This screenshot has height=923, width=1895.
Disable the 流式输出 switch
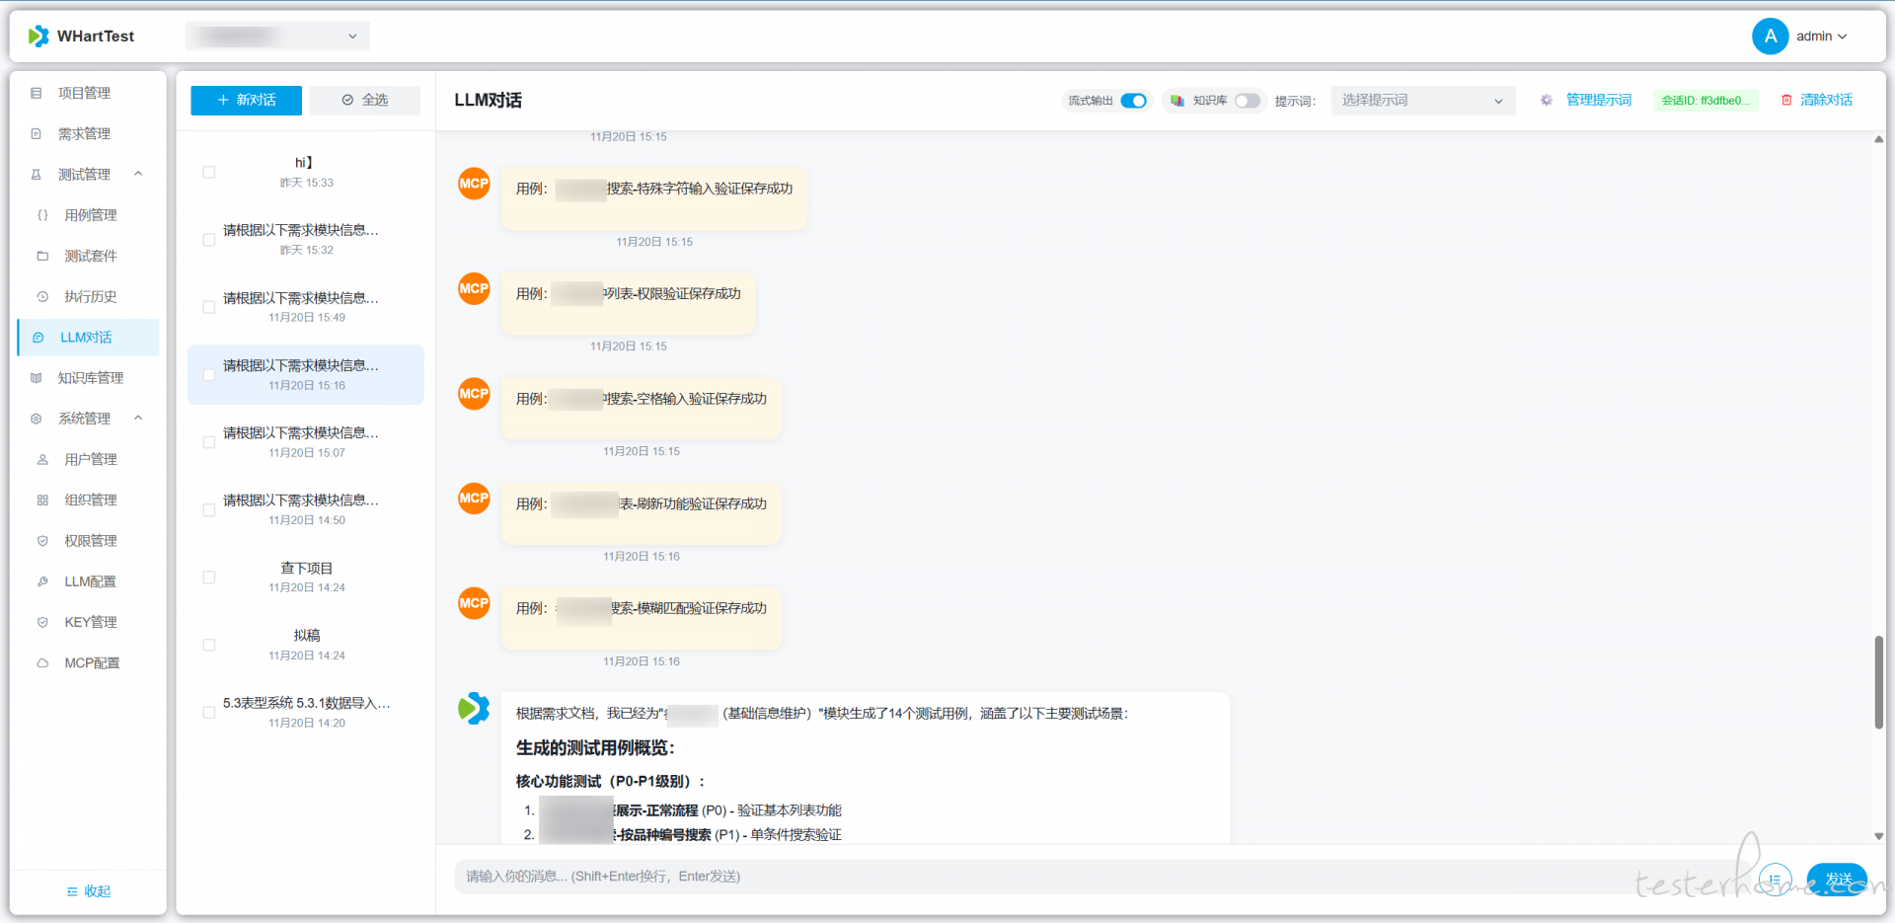1133,101
